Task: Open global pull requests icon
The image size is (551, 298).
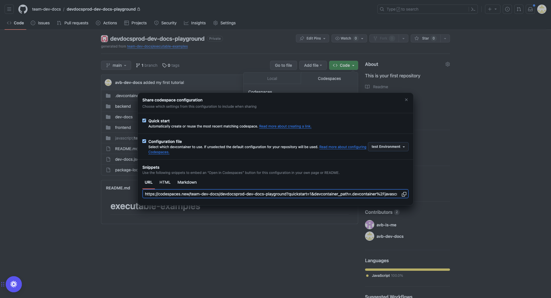Action: (x=519, y=9)
